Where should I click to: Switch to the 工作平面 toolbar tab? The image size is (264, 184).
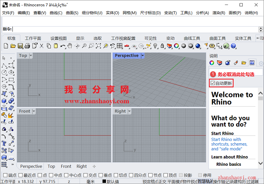pos(33,38)
